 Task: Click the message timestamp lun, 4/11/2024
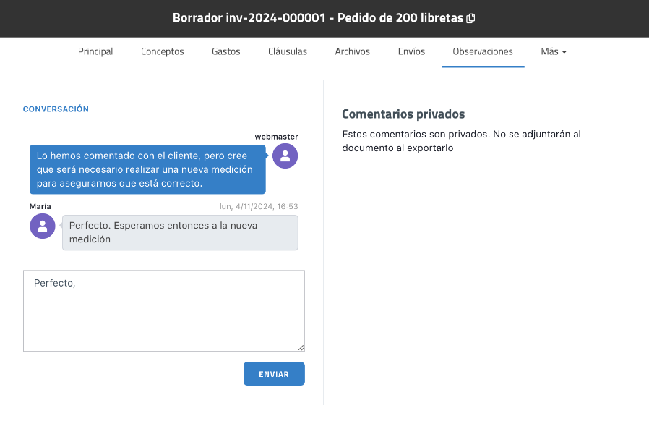point(259,206)
